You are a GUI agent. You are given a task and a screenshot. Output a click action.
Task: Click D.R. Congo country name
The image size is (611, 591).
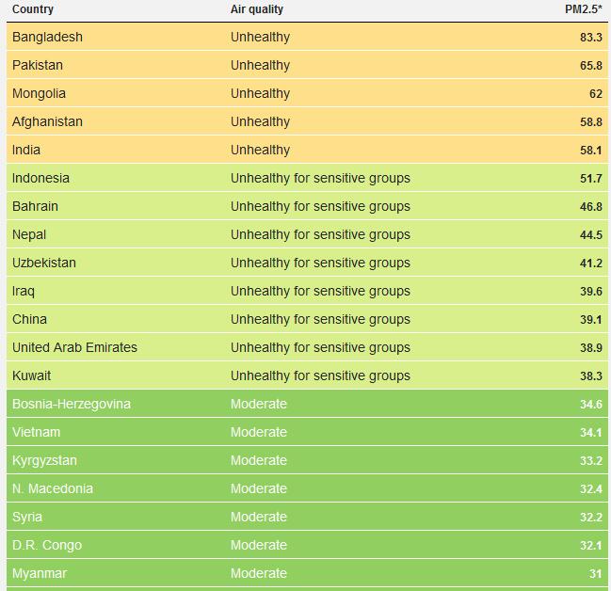pos(47,545)
